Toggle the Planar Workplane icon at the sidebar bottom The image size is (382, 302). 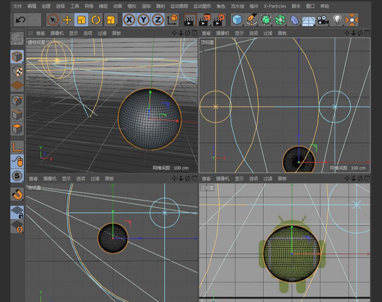coord(17,226)
